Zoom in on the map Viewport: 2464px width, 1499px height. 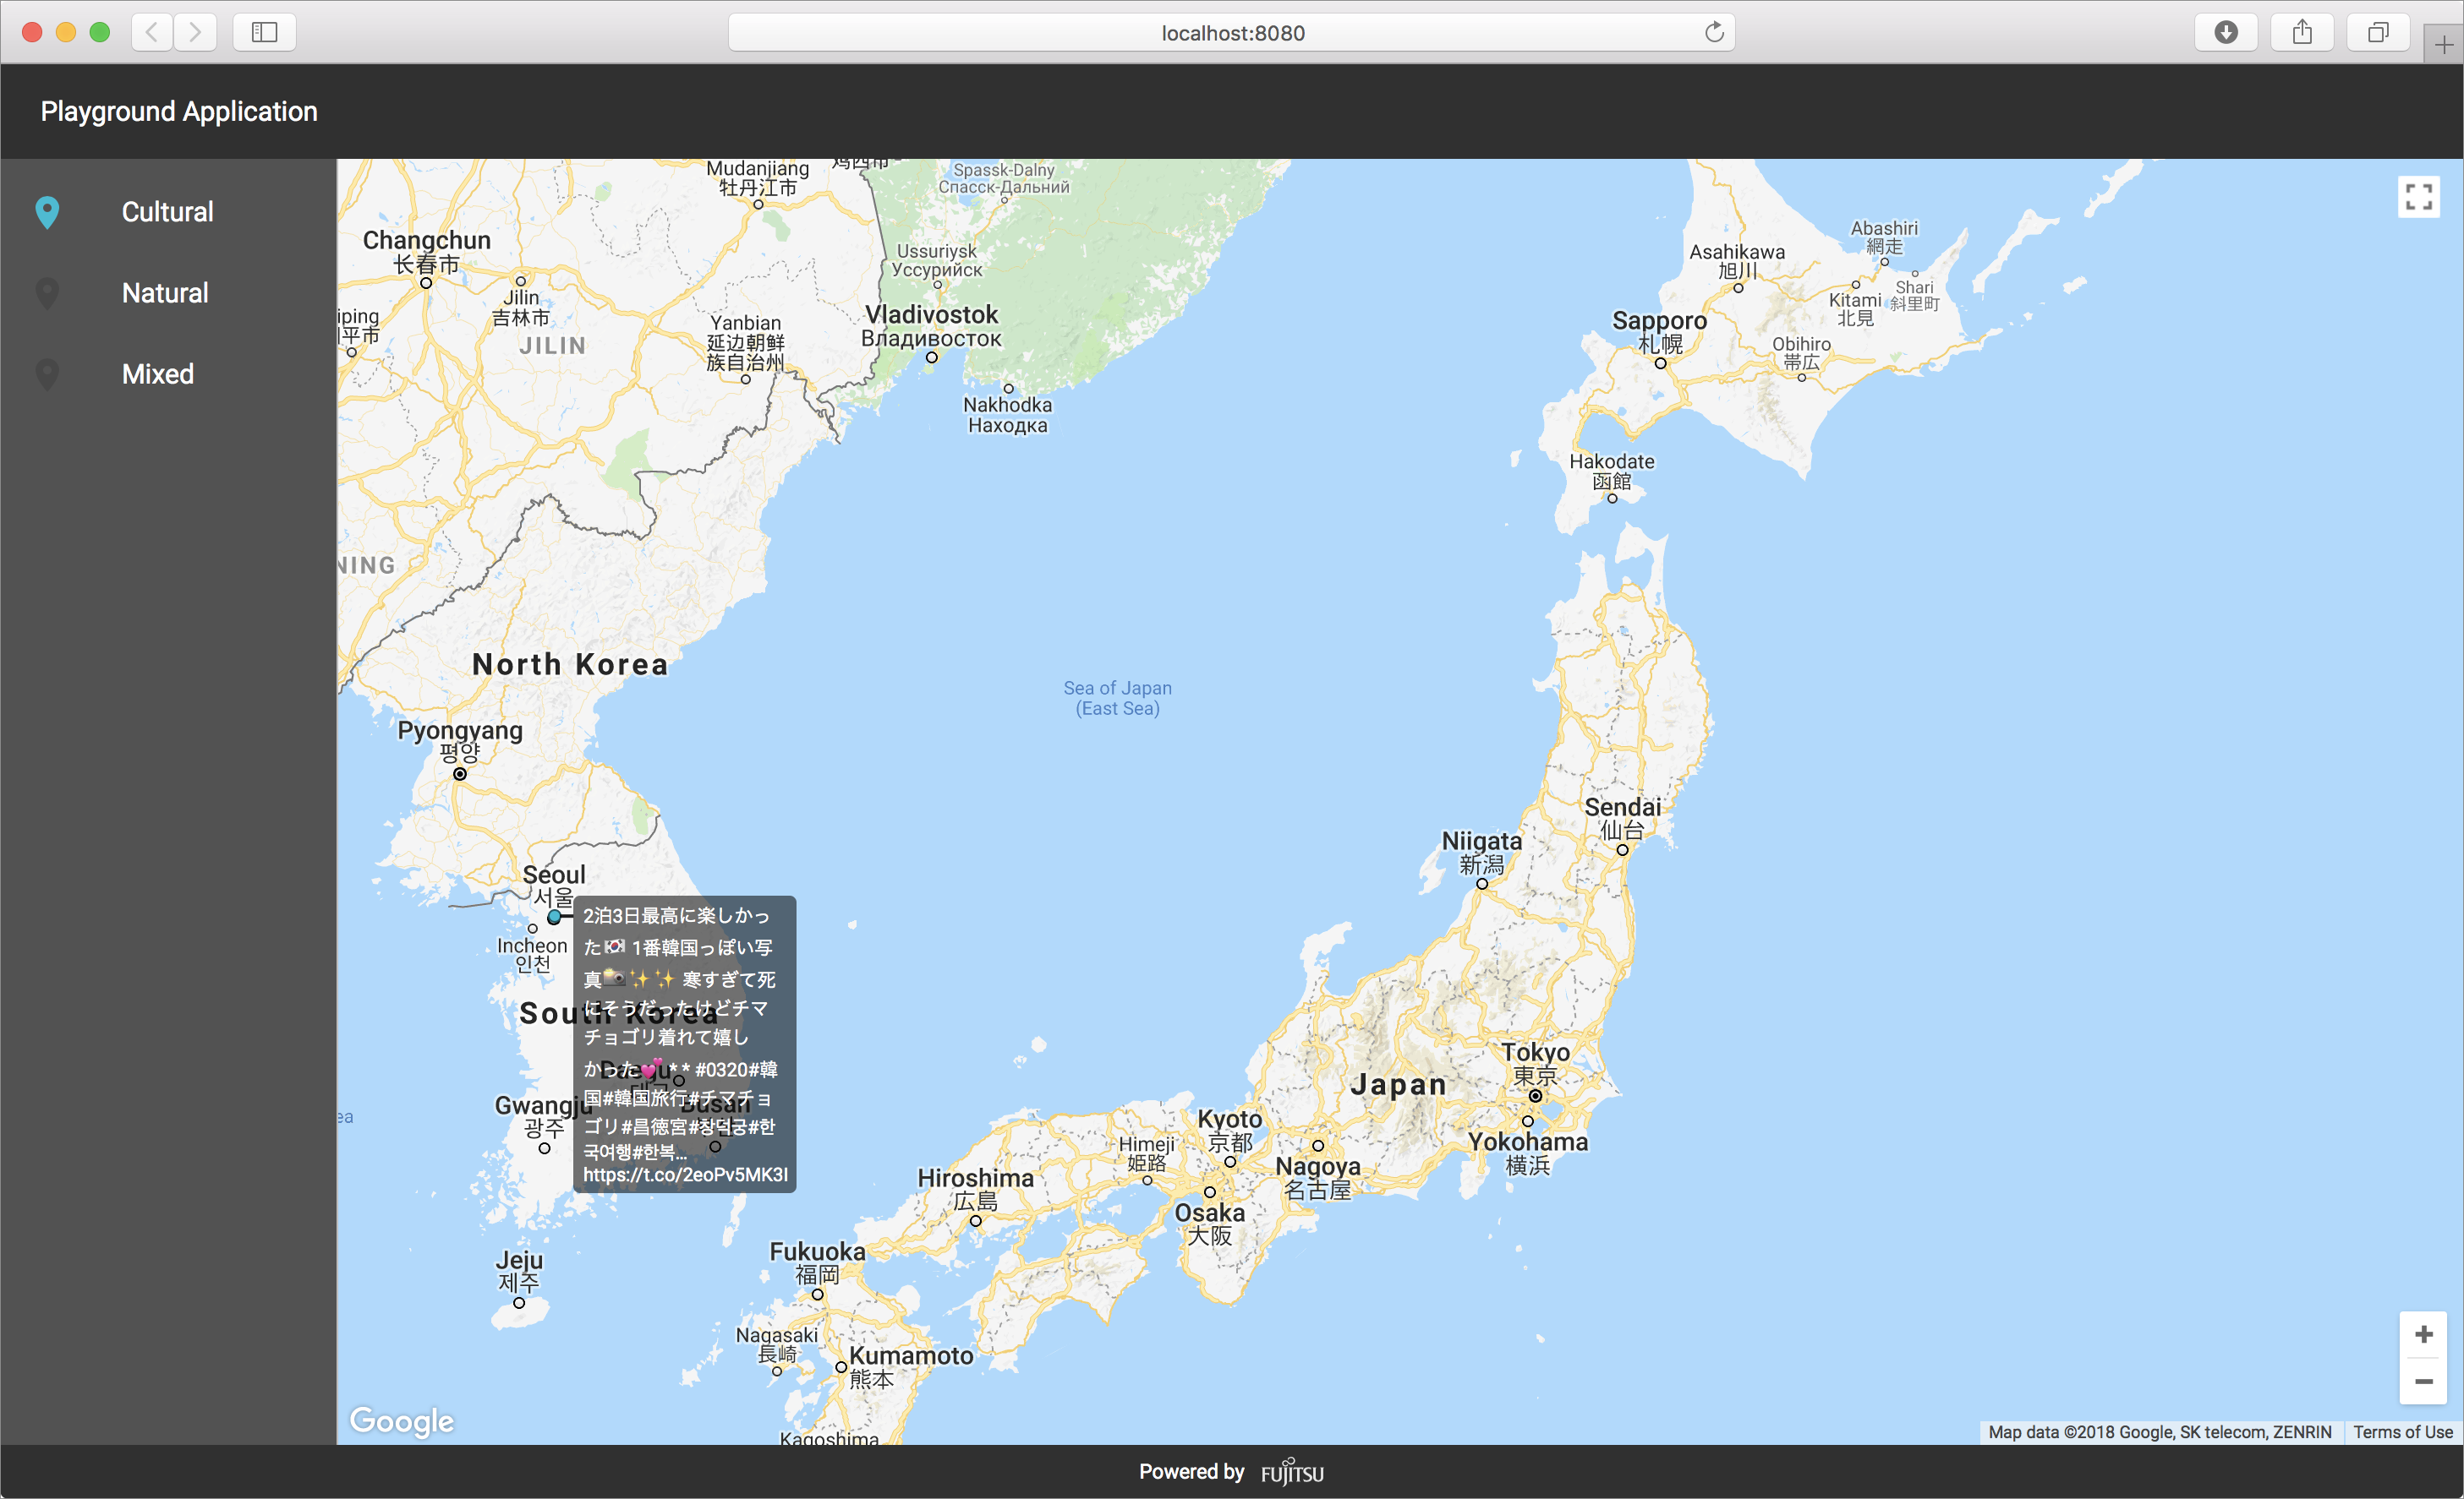click(2423, 1335)
